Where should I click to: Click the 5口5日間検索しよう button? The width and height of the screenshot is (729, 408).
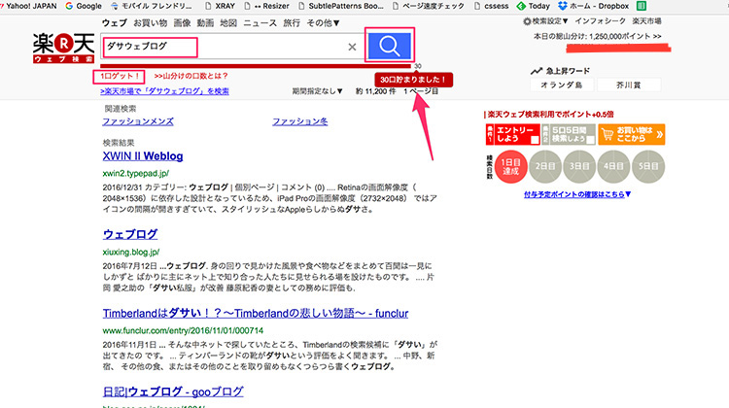click(x=569, y=134)
